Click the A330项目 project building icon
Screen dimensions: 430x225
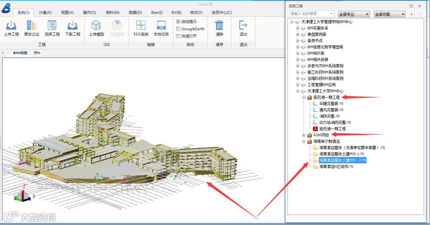point(310,135)
